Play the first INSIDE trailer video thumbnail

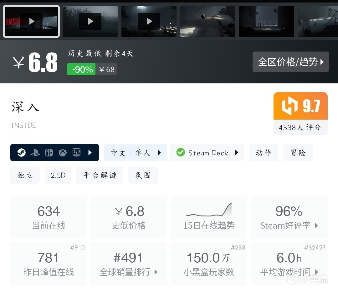click(x=31, y=21)
